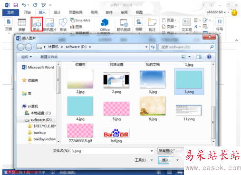Image resolution: width=241 pixels, height=175 pixels.
Task: Switch to the 审阅 (Review) tab
Action: (x=124, y=12)
